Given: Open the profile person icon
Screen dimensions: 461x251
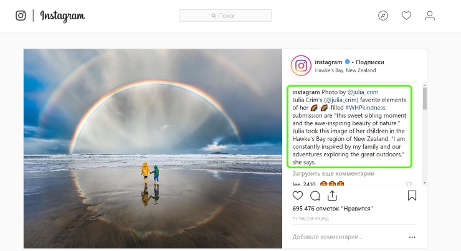Looking at the screenshot, I should (430, 16).
